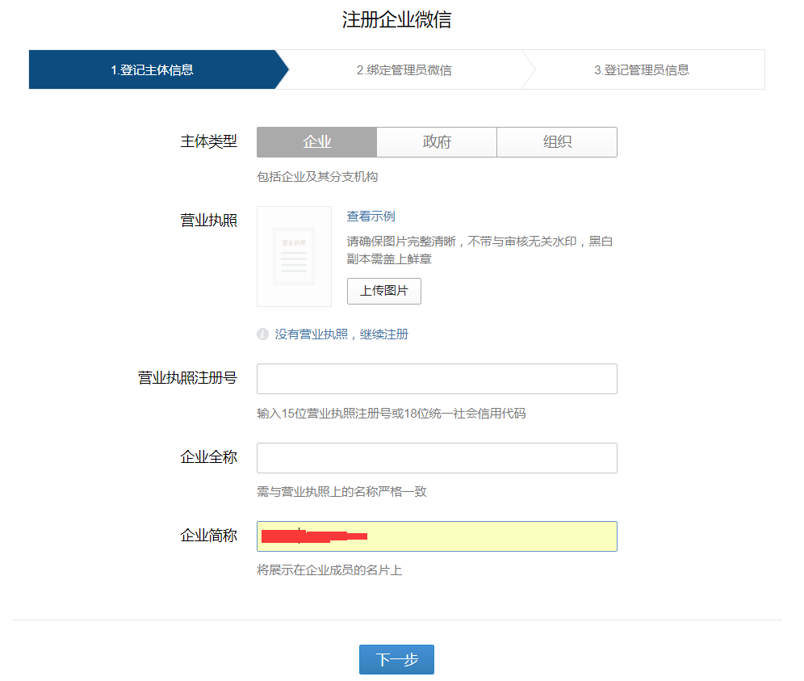Open the 查看示例 link

click(371, 216)
